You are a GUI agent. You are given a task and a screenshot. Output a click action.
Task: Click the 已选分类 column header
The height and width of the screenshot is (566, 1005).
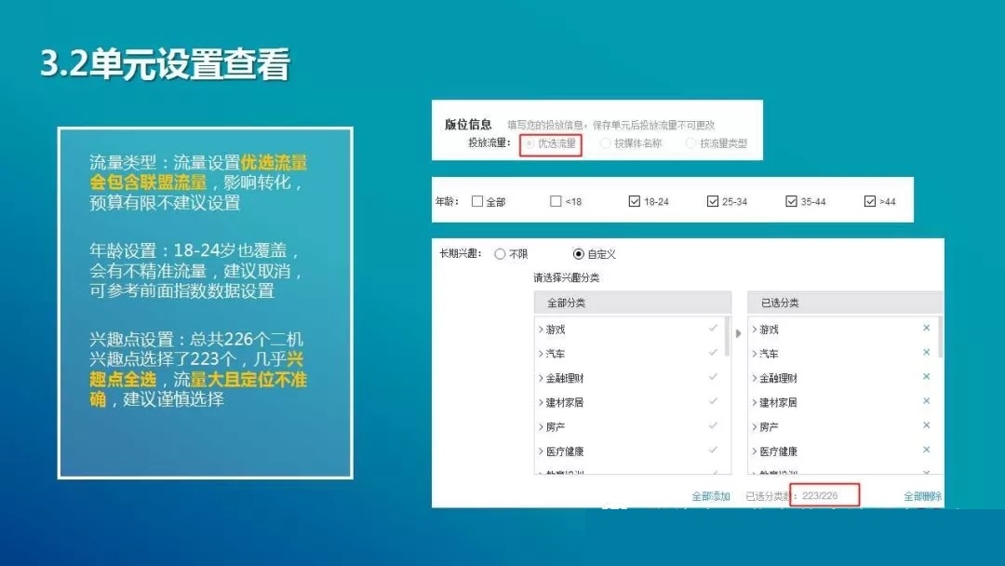(845, 303)
